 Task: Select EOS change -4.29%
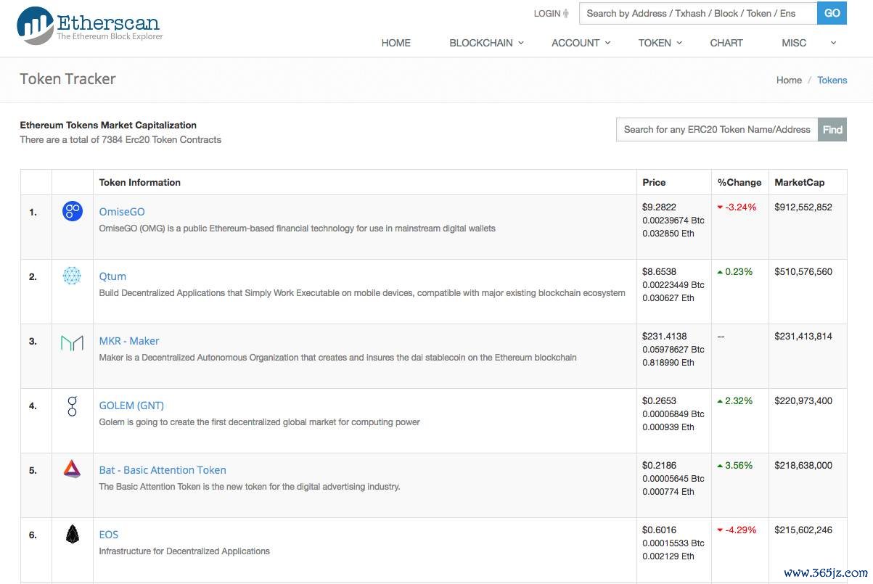click(737, 530)
